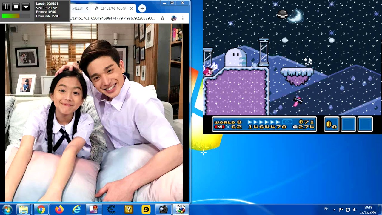Click the floating snowy platform in game
Viewport: 382px width, 215px height.
coord(297,76)
